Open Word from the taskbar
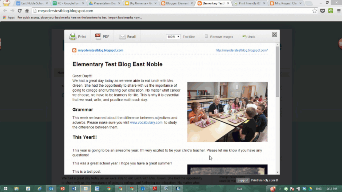This screenshot has height=192, width=342. 74,188
